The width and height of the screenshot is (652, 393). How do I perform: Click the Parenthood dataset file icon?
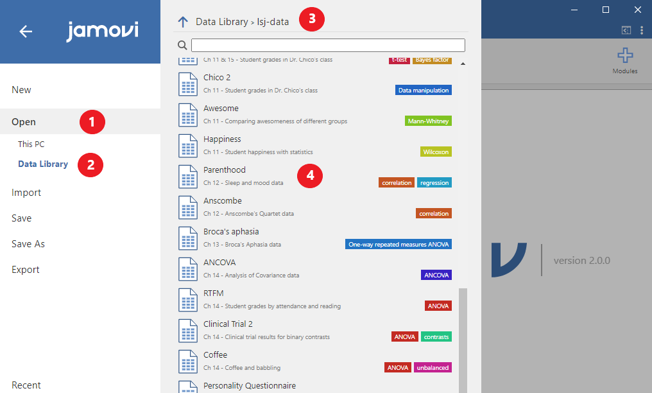pos(188,177)
